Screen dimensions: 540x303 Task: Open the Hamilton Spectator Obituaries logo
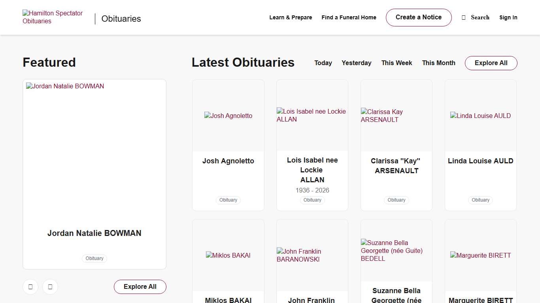[53, 17]
